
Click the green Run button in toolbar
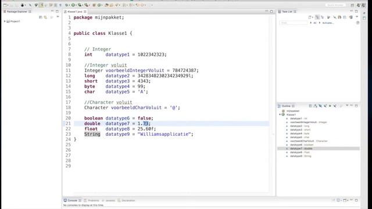[x=73, y=5]
